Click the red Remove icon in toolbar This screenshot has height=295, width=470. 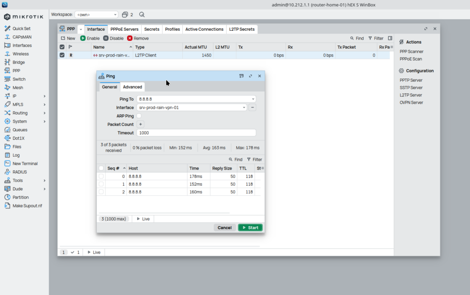130,39
